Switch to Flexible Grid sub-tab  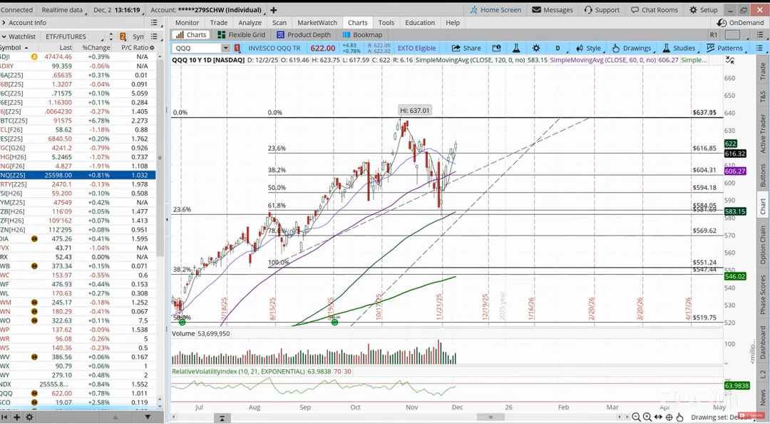point(241,35)
